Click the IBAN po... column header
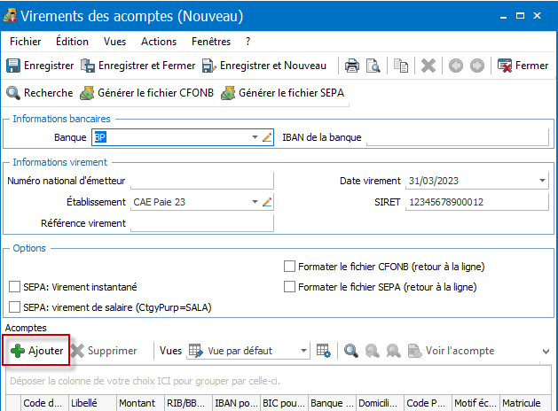This screenshot has width=558, height=411. pos(236,403)
